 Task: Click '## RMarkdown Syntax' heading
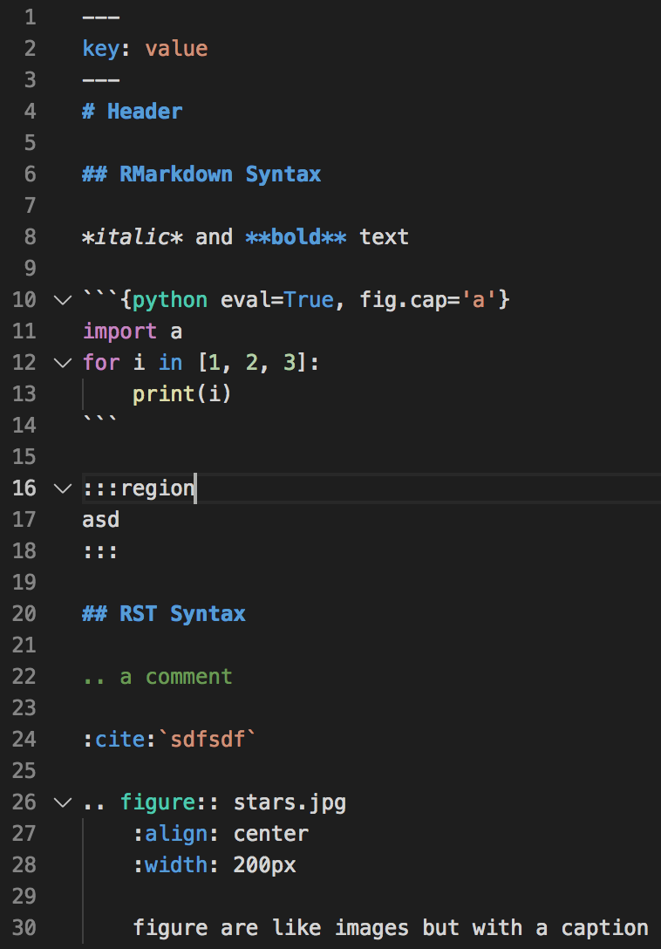201,174
